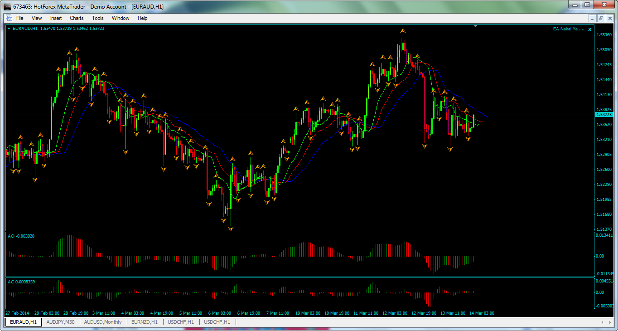Click the 27 Feb 2014 time axis label

tap(17, 313)
